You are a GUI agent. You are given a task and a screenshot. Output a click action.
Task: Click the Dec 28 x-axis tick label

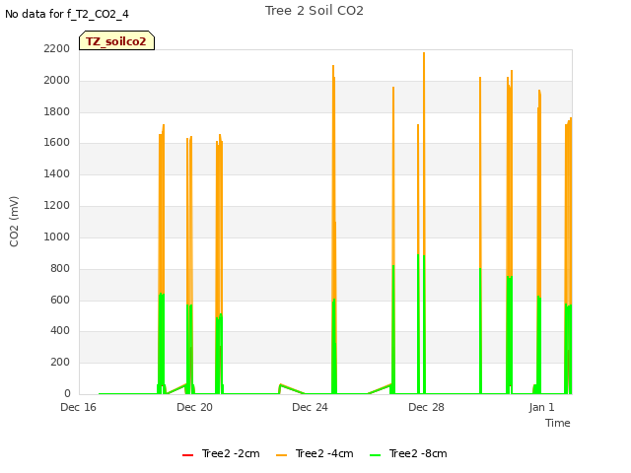pyautogui.click(x=426, y=407)
